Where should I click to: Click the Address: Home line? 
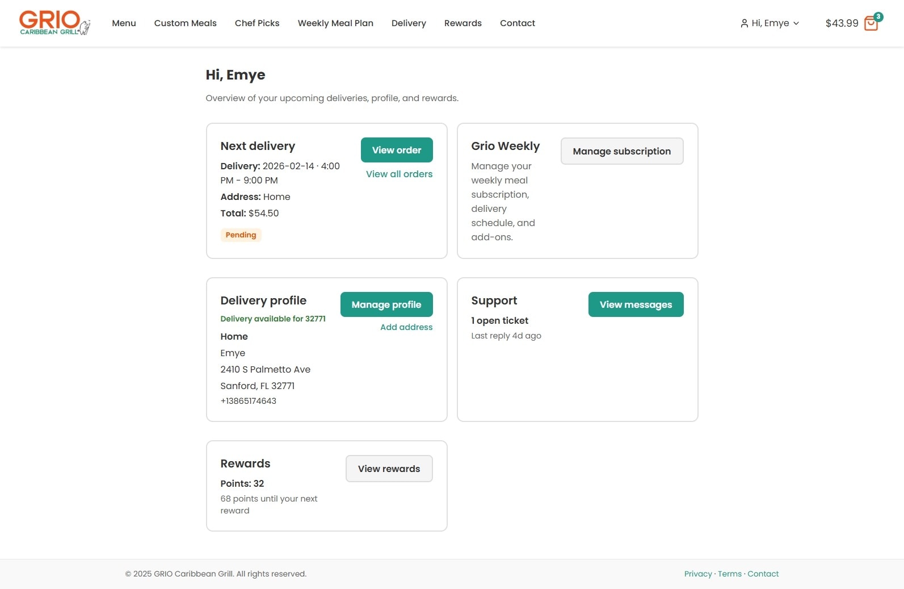click(255, 197)
